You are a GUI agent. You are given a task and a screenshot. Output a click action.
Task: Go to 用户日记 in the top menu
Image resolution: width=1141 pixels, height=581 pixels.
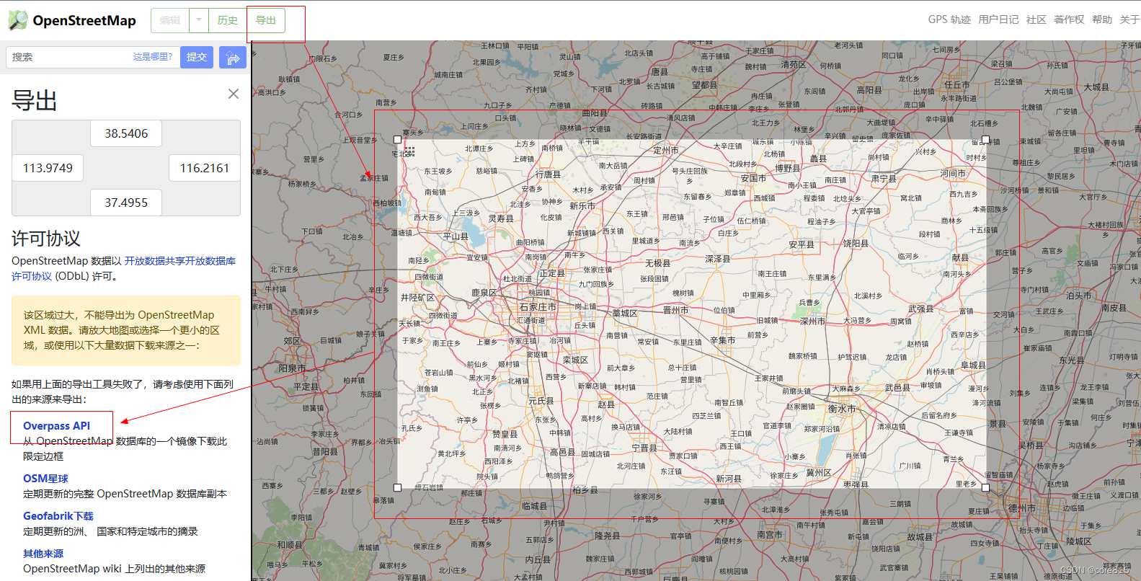[998, 19]
